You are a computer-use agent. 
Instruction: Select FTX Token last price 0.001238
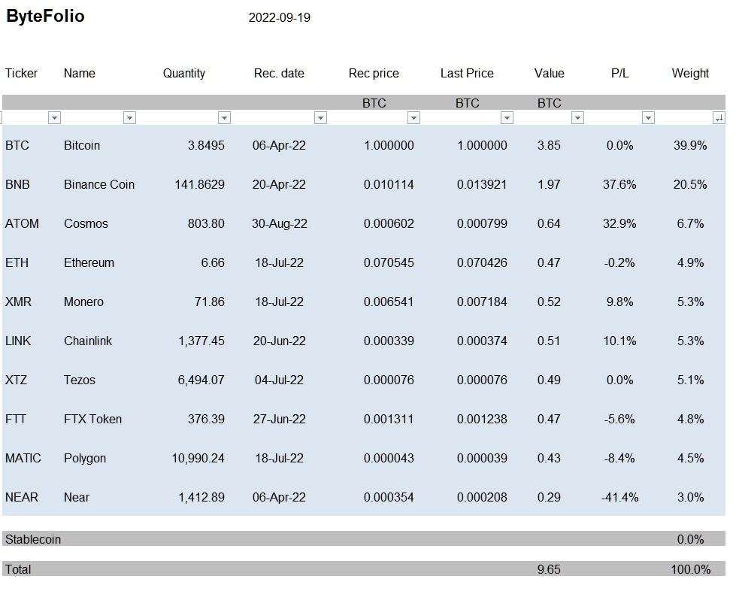(482, 419)
